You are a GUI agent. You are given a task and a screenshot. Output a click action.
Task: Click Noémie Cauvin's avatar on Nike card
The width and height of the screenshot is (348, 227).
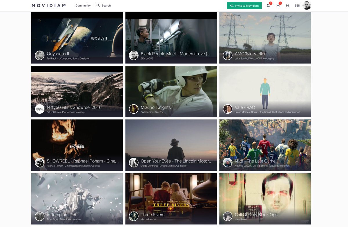point(228,163)
